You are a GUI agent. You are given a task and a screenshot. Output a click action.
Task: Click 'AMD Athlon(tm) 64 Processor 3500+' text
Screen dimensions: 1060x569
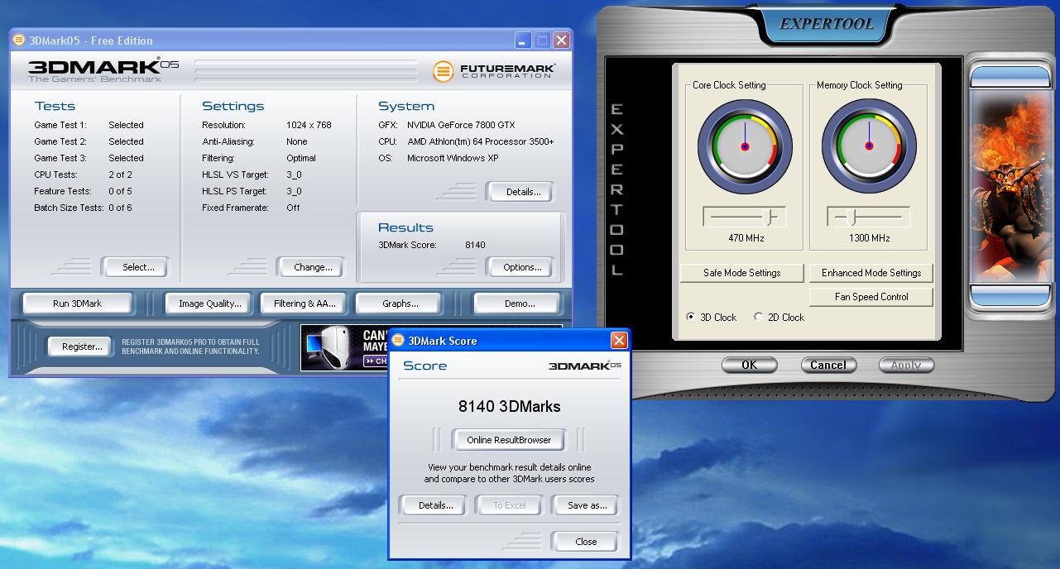(480, 141)
